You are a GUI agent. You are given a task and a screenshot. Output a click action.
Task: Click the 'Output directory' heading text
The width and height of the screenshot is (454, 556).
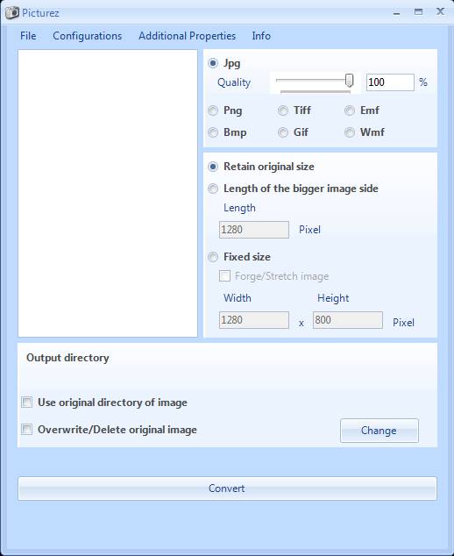coord(67,358)
